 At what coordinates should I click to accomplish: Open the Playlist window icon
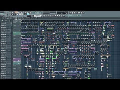(44, 15)
